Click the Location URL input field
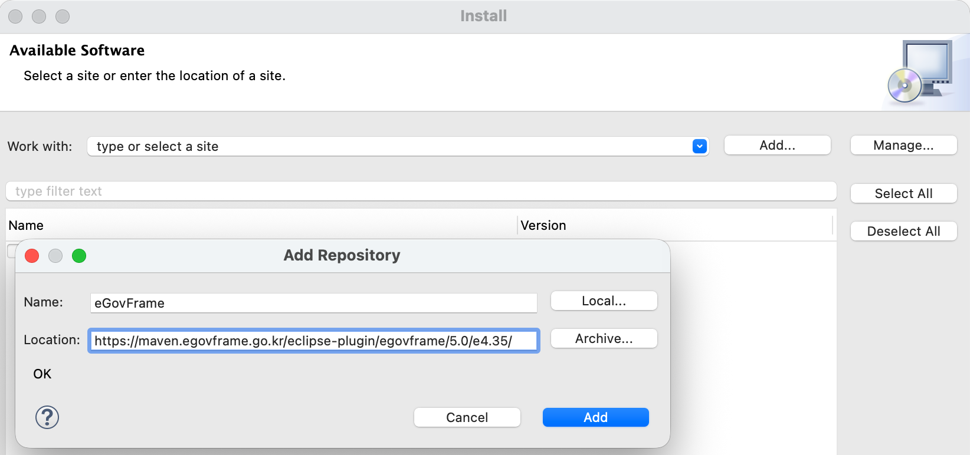 pos(313,341)
